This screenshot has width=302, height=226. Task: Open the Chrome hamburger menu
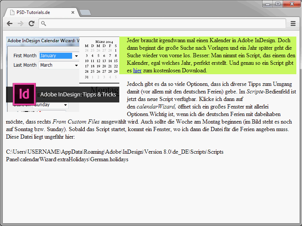[x=293, y=24]
